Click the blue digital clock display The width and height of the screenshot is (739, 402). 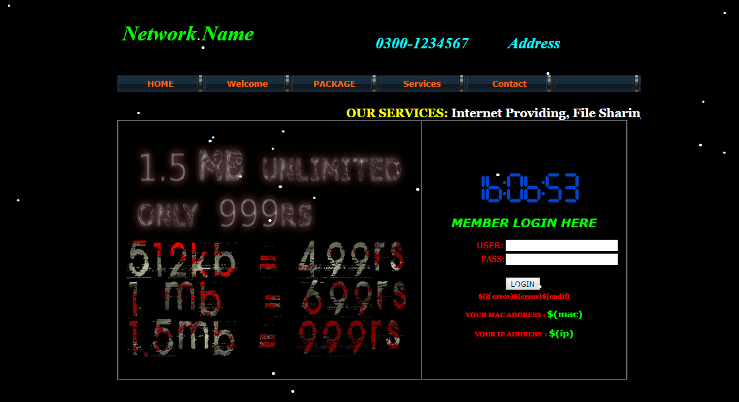click(529, 186)
